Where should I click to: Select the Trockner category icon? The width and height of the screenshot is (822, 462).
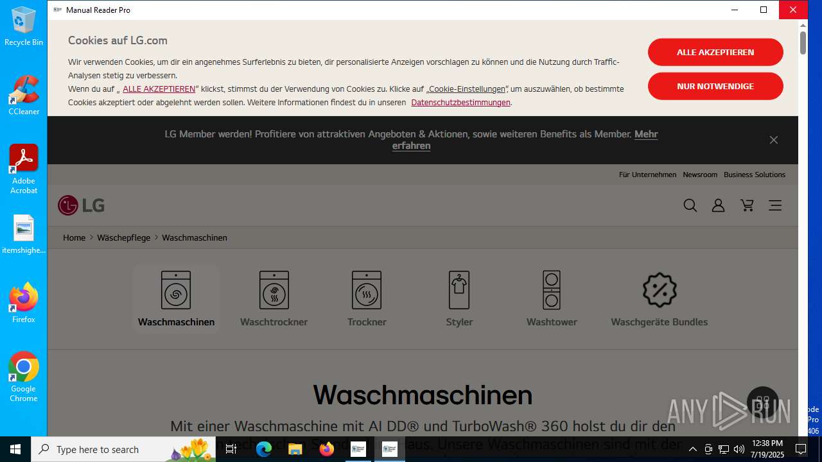click(367, 290)
